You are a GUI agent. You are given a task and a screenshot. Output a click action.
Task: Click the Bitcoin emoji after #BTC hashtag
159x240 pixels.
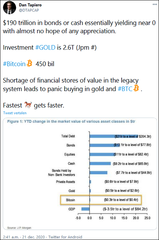[136, 89]
